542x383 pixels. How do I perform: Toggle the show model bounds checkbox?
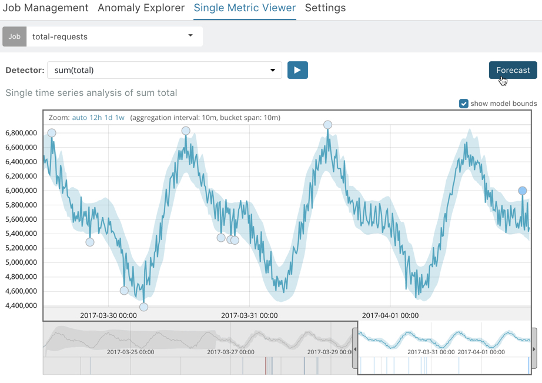pos(464,103)
